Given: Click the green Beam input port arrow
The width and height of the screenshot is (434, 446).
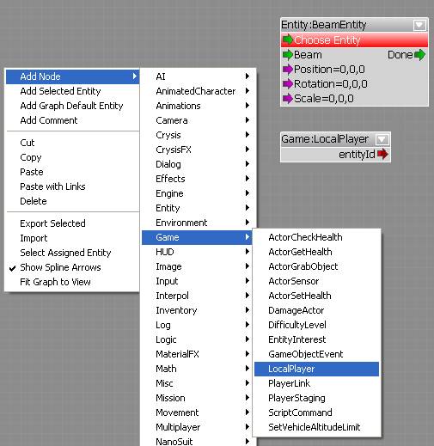Looking at the screenshot, I should click(288, 55).
